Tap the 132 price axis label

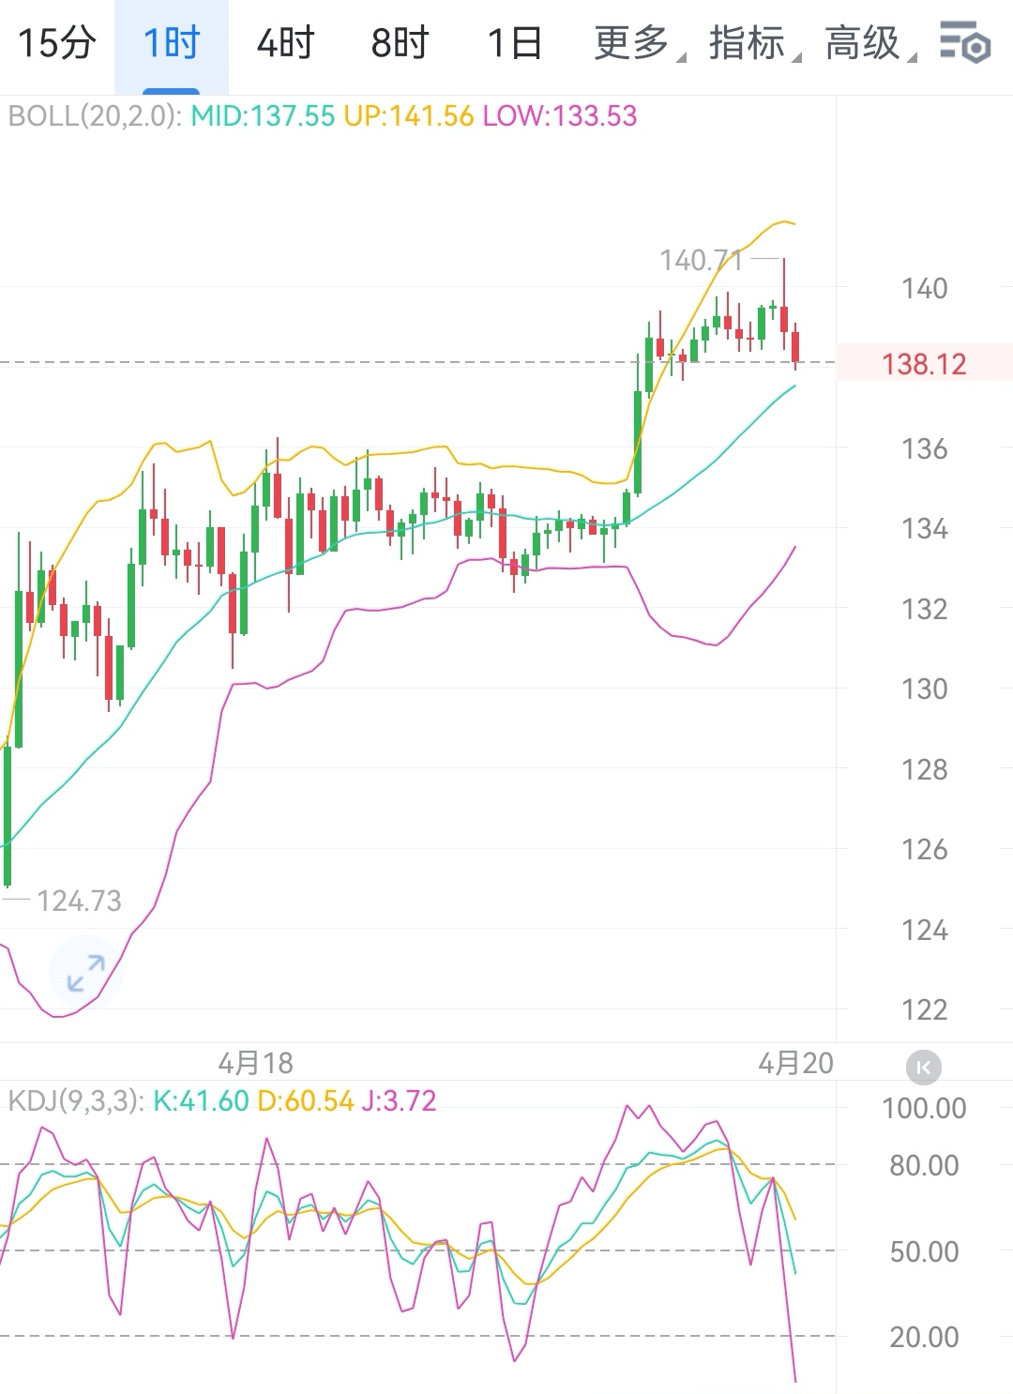(x=925, y=610)
